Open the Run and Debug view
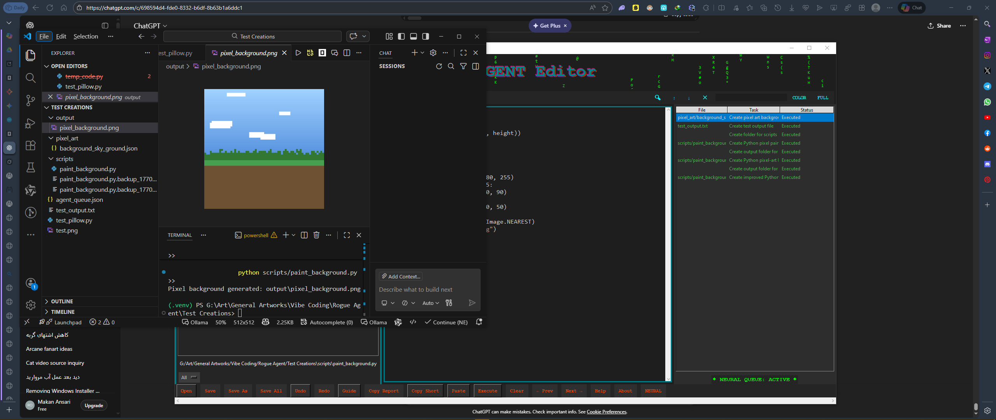The image size is (996, 420). pyautogui.click(x=30, y=123)
